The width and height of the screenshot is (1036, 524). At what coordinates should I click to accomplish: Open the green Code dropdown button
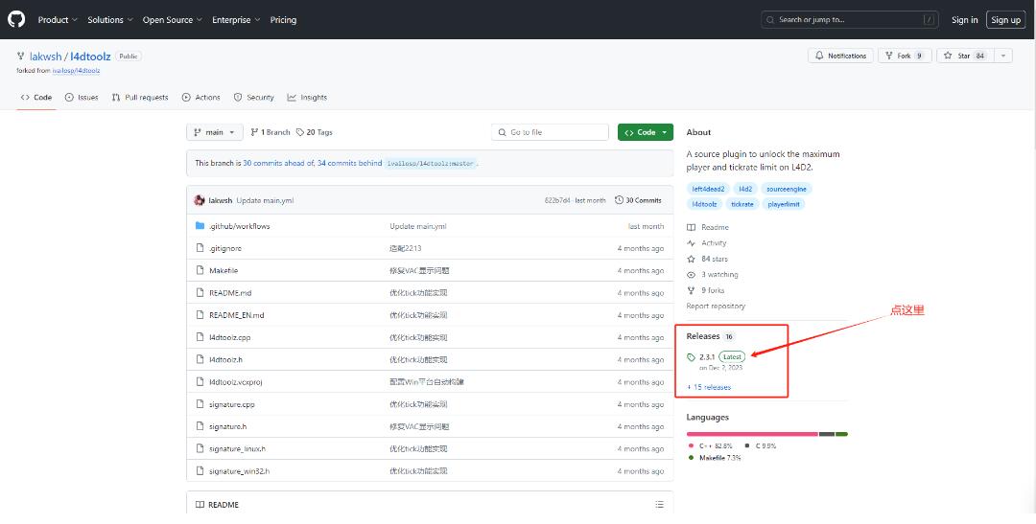(x=646, y=132)
